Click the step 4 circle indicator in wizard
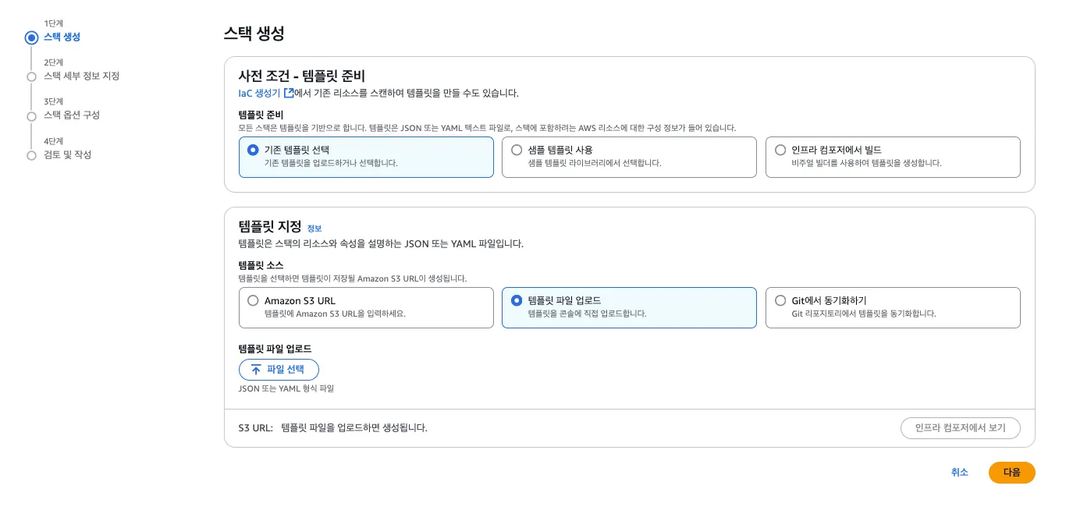 tap(31, 156)
